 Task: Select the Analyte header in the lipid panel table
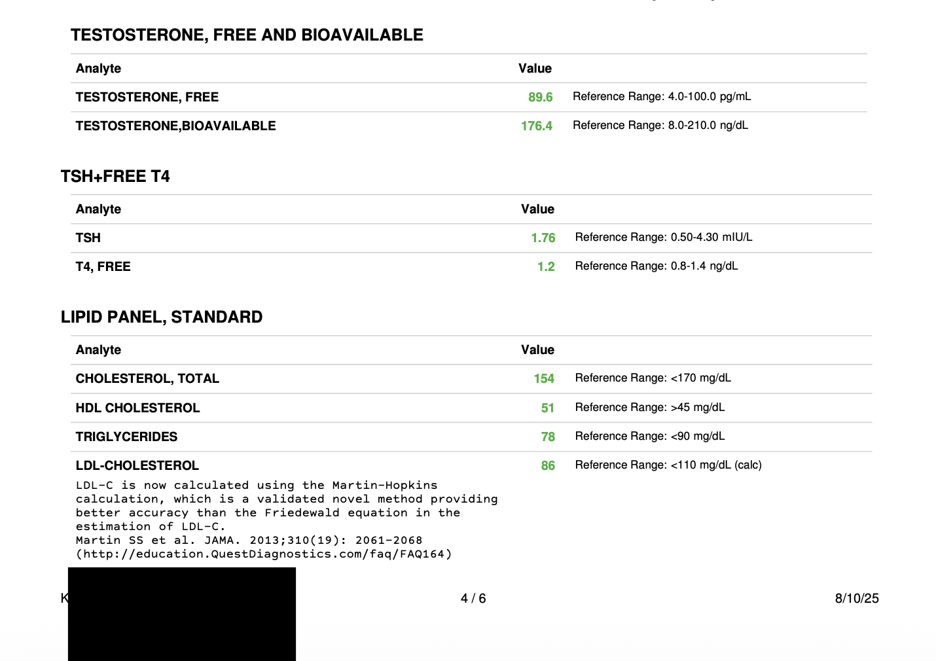(98, 350)
